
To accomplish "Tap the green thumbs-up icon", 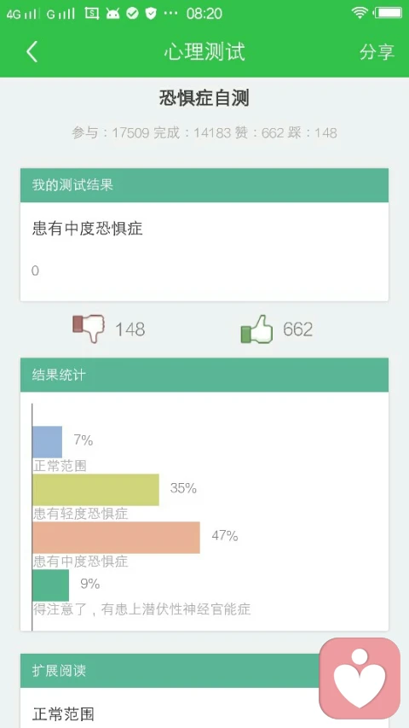I will point(256,329).
